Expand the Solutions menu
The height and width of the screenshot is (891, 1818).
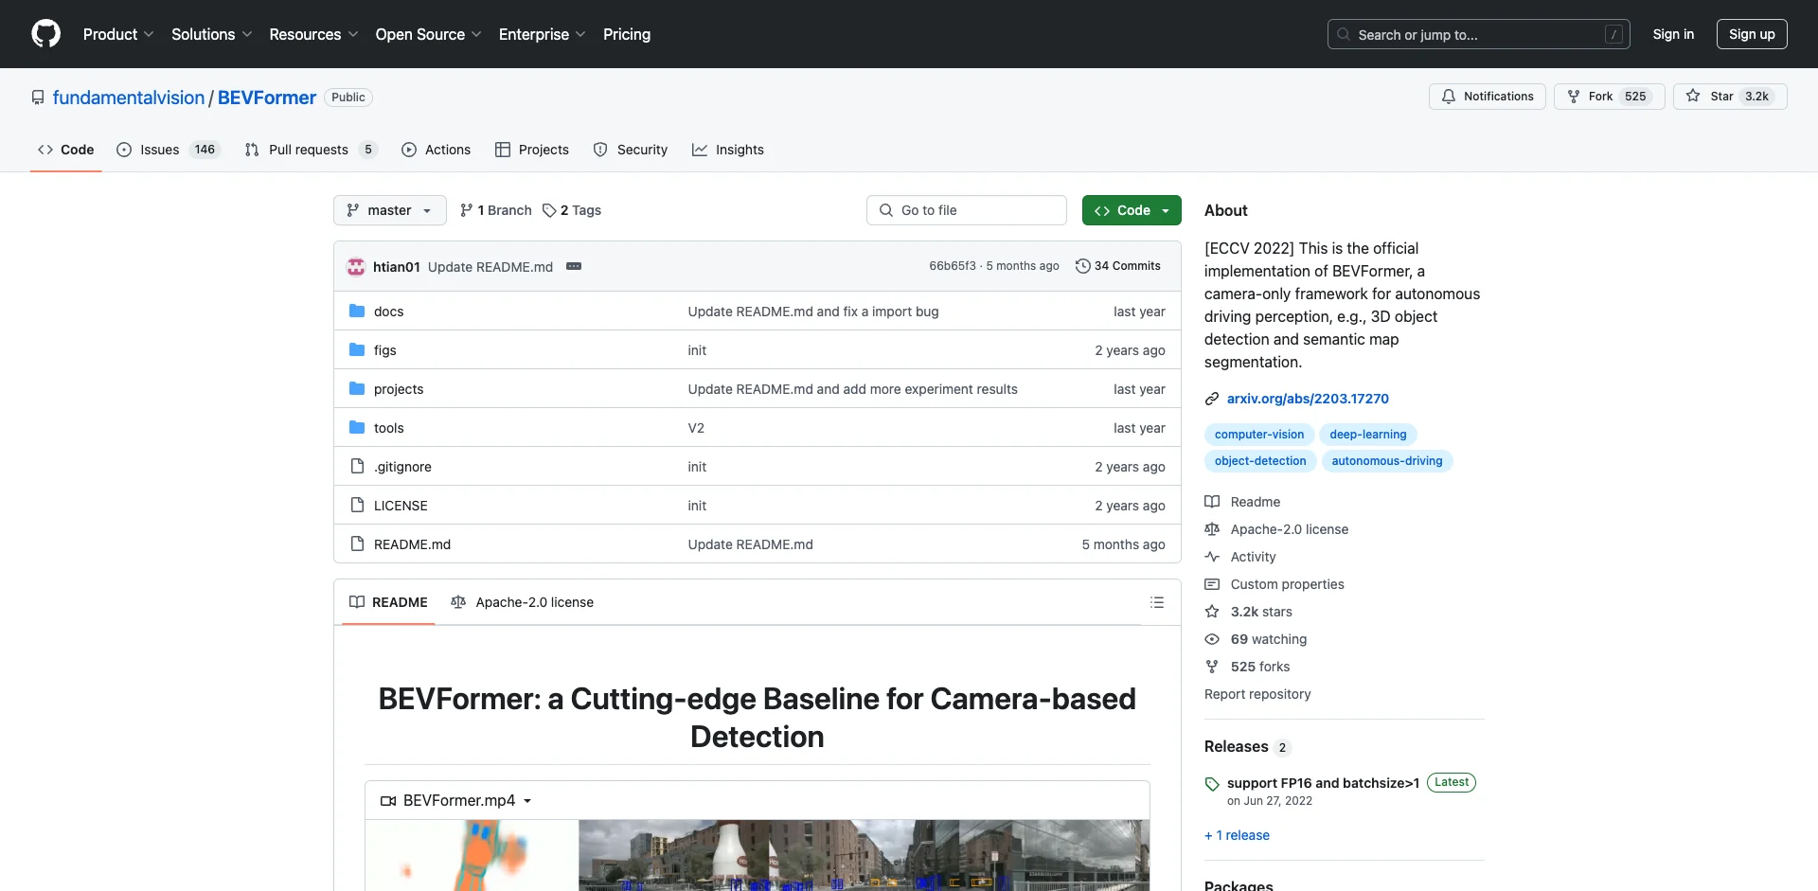(x=211, y=34)
